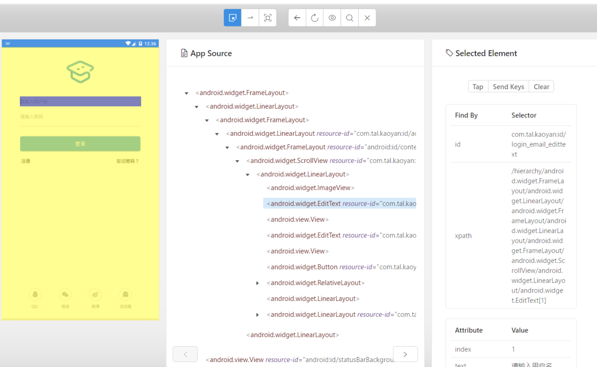Viewport: 597px width, 367px height.
Task: Select the tap by coordinates tool
Action: pos(268,18)
